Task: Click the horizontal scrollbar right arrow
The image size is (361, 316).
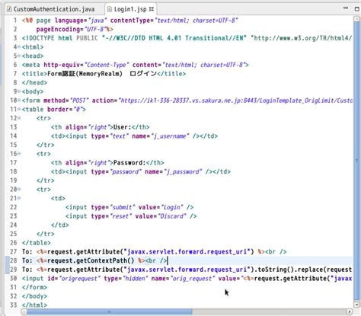Action: [350, 311]
